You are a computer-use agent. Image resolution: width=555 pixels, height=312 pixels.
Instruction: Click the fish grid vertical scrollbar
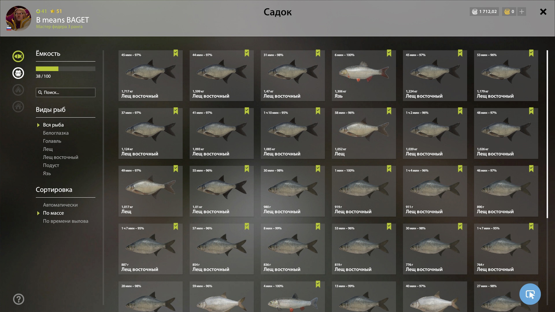point(547,134)
